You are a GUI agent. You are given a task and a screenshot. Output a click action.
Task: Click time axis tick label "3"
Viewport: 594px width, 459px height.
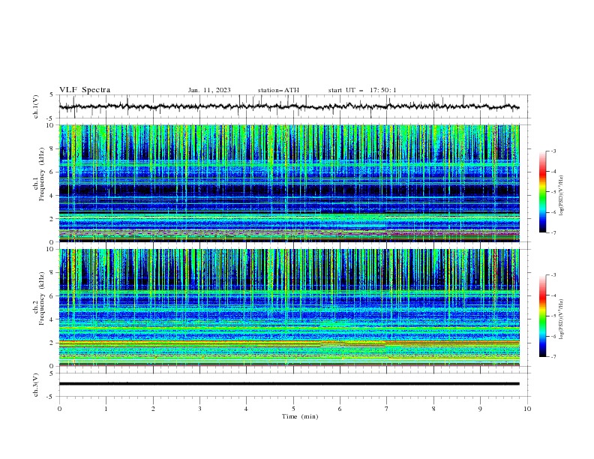(x=199, y=409)
